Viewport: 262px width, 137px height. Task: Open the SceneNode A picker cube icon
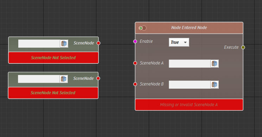[x=215, y=63]
